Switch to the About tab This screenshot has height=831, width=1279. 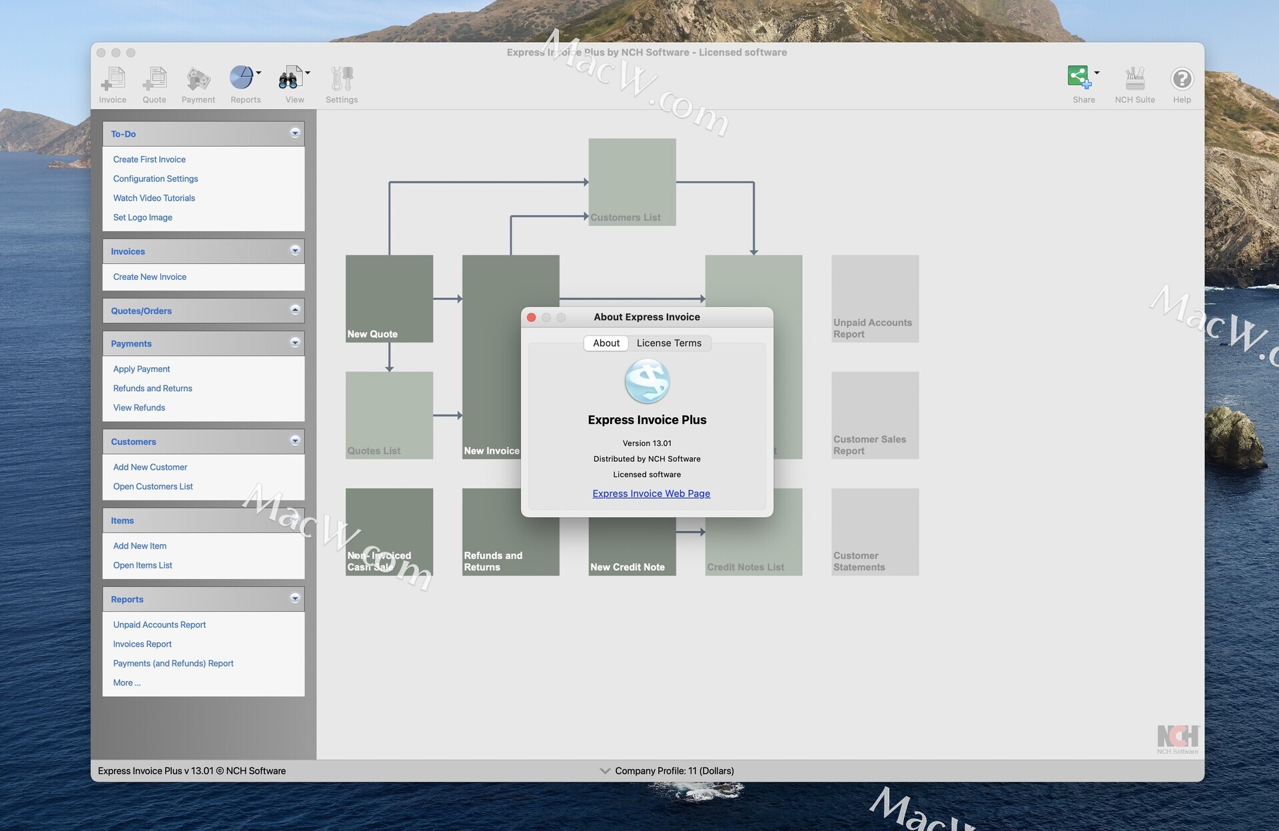[x=606, y=343]
